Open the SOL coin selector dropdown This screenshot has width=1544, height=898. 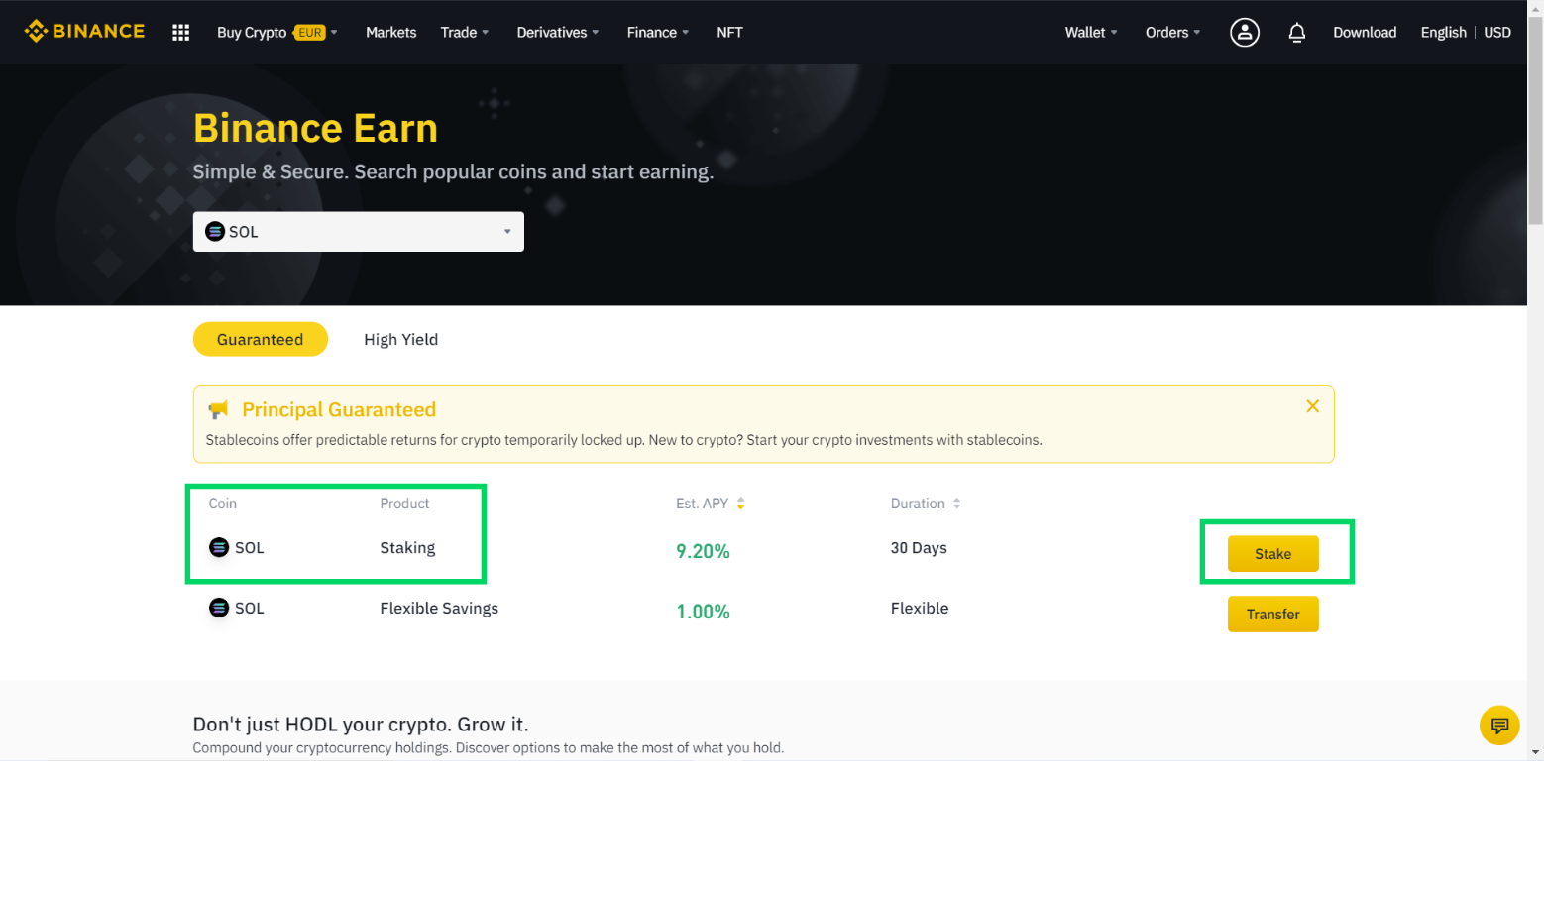359,232
